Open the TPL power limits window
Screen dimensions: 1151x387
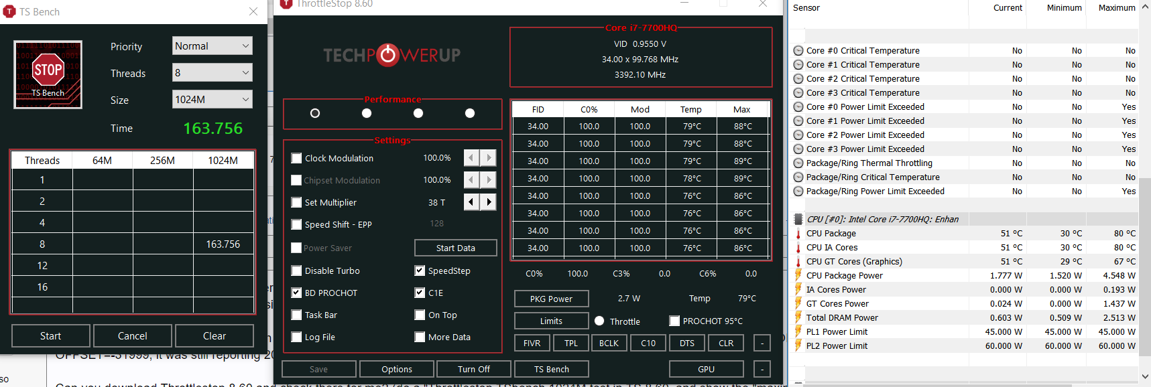click(571, 343)
